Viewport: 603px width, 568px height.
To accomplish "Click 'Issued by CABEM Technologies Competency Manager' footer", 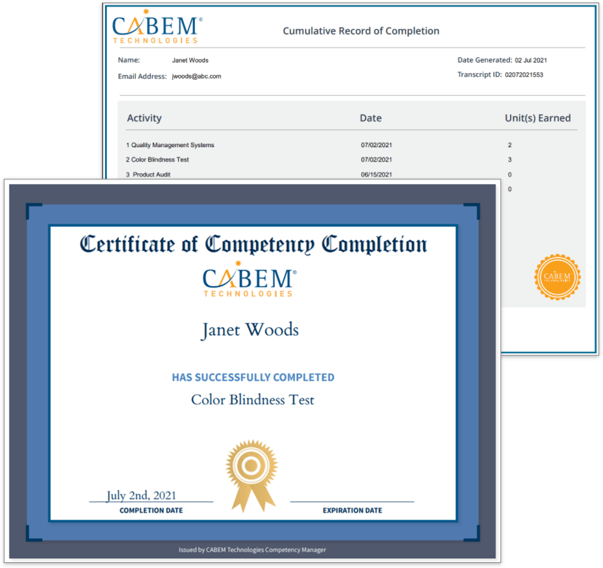I will tap(252, 550).
